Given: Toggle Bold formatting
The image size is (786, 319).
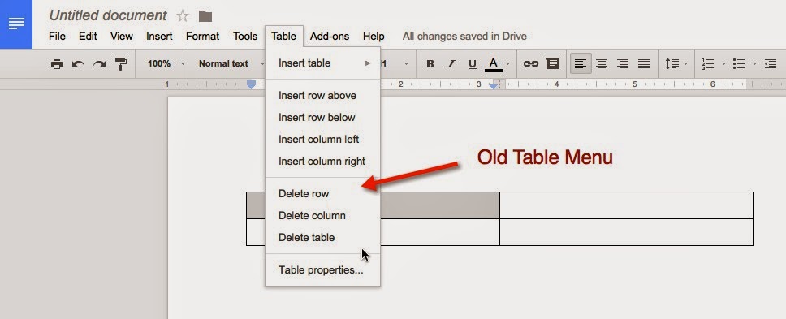Looking at the screenshot, I should [x=430, y=63].
